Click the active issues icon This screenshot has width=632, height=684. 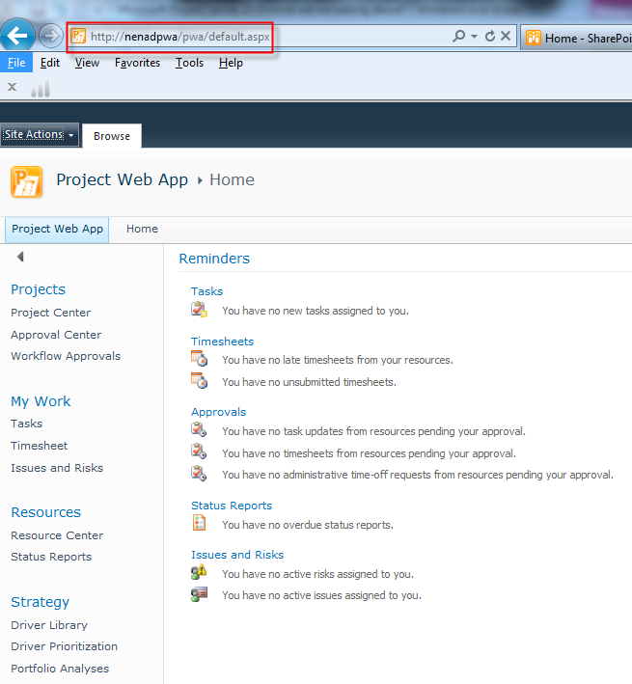tap(199, 594)
